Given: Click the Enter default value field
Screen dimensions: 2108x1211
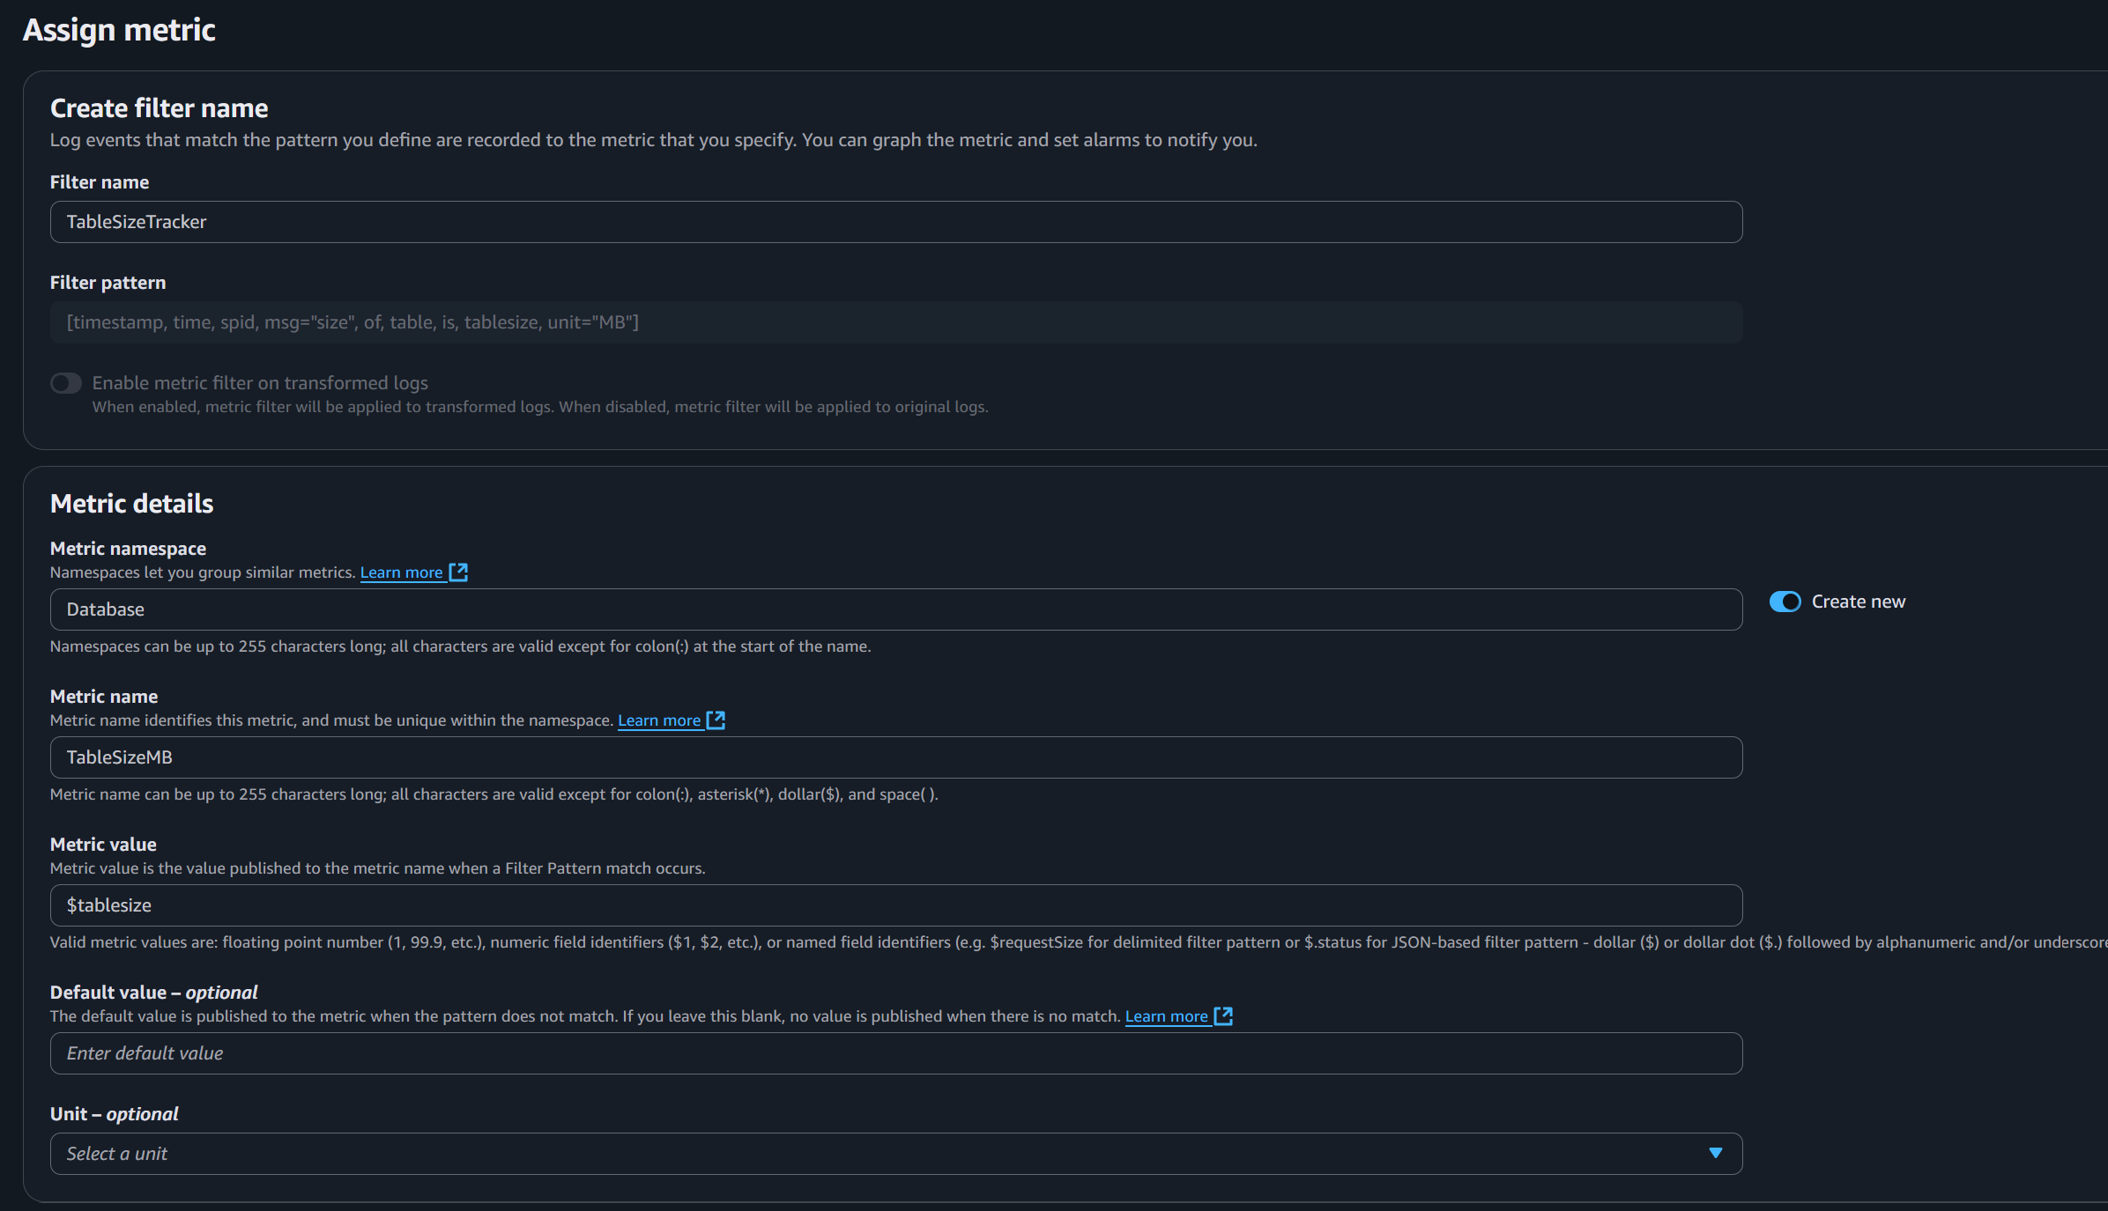Looking at the screenshot, I should click(895, 1053).
